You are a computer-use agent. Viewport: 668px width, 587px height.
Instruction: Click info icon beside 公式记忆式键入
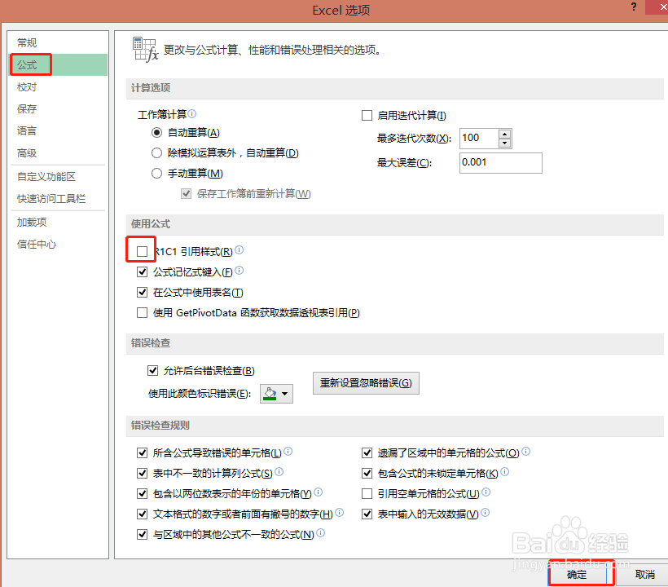pos(240,271)
